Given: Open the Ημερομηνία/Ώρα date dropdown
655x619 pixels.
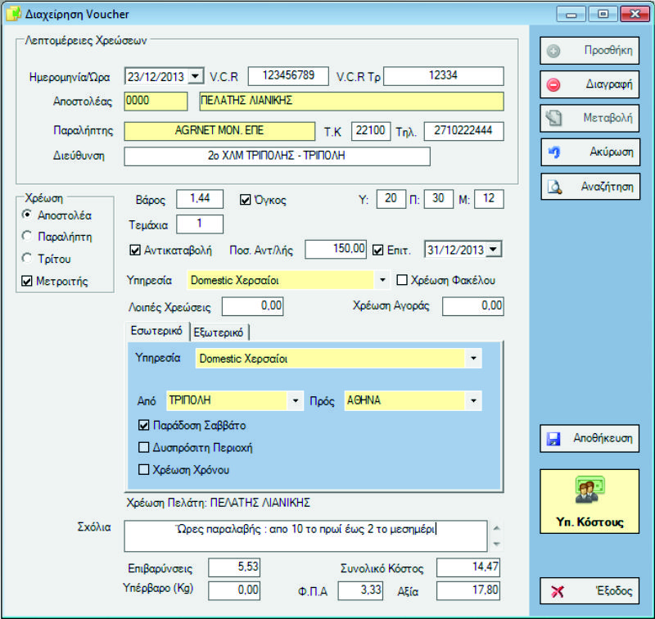Looking at the screenshot, I should click(x=195, y=76).
